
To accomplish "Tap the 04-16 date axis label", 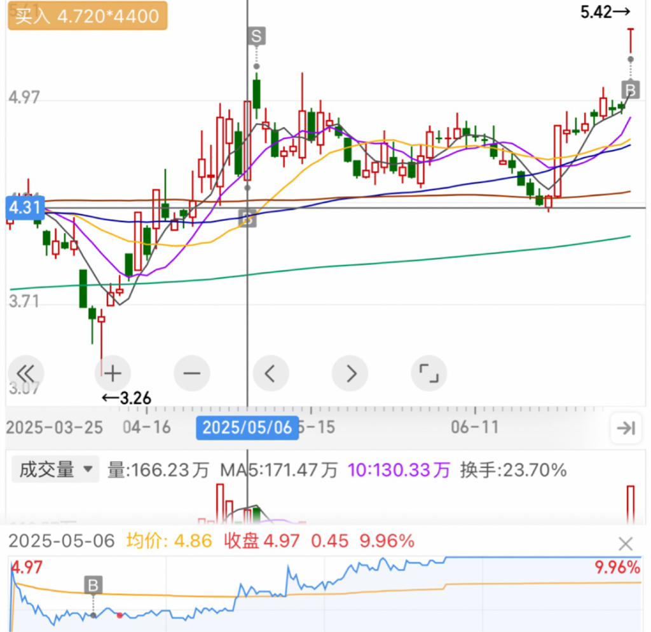I will coord(147,427).
